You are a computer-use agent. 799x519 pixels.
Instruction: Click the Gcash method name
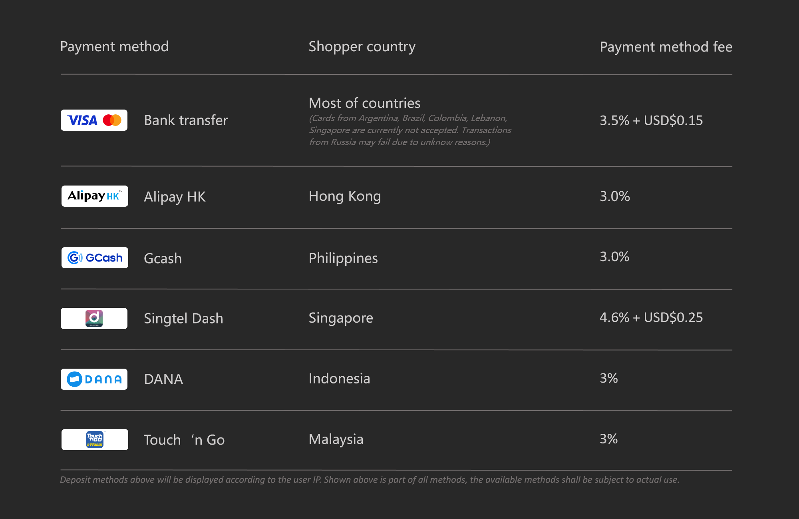tap(163, 258)
